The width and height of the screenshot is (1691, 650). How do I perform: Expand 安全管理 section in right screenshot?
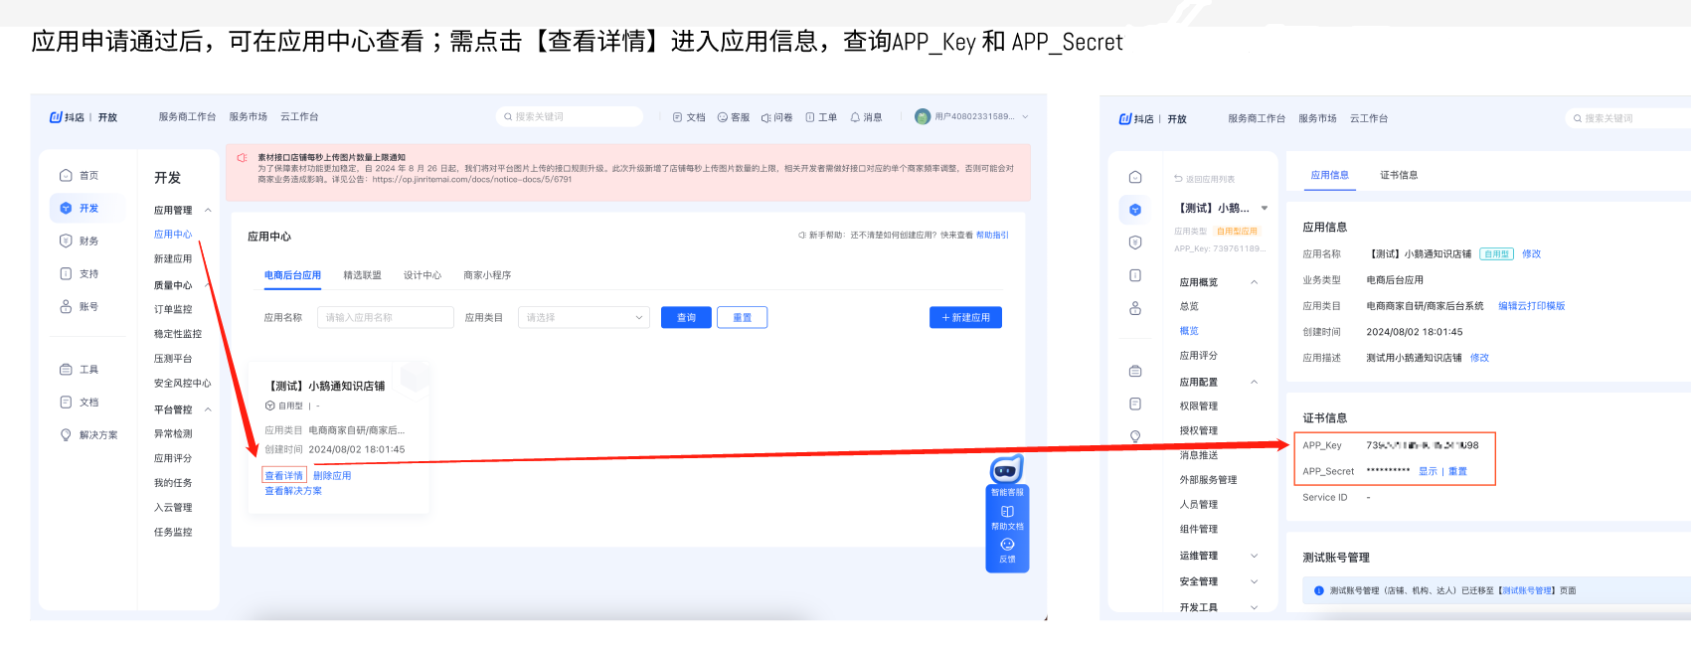[x=1255, y=581]
